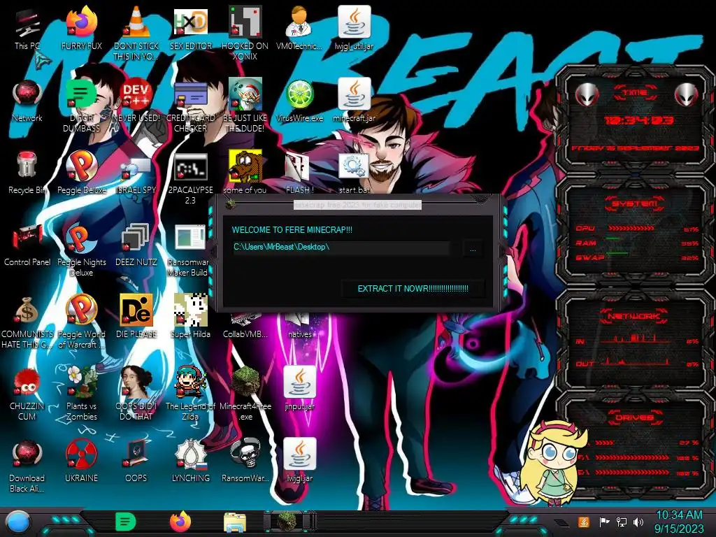Launch Firefox from the taskbar

click(180, 522)
